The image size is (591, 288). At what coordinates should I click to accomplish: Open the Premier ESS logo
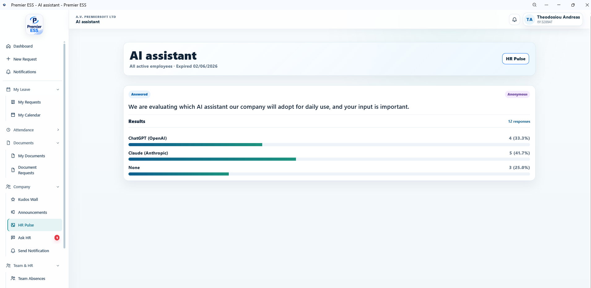pos(34,24)
